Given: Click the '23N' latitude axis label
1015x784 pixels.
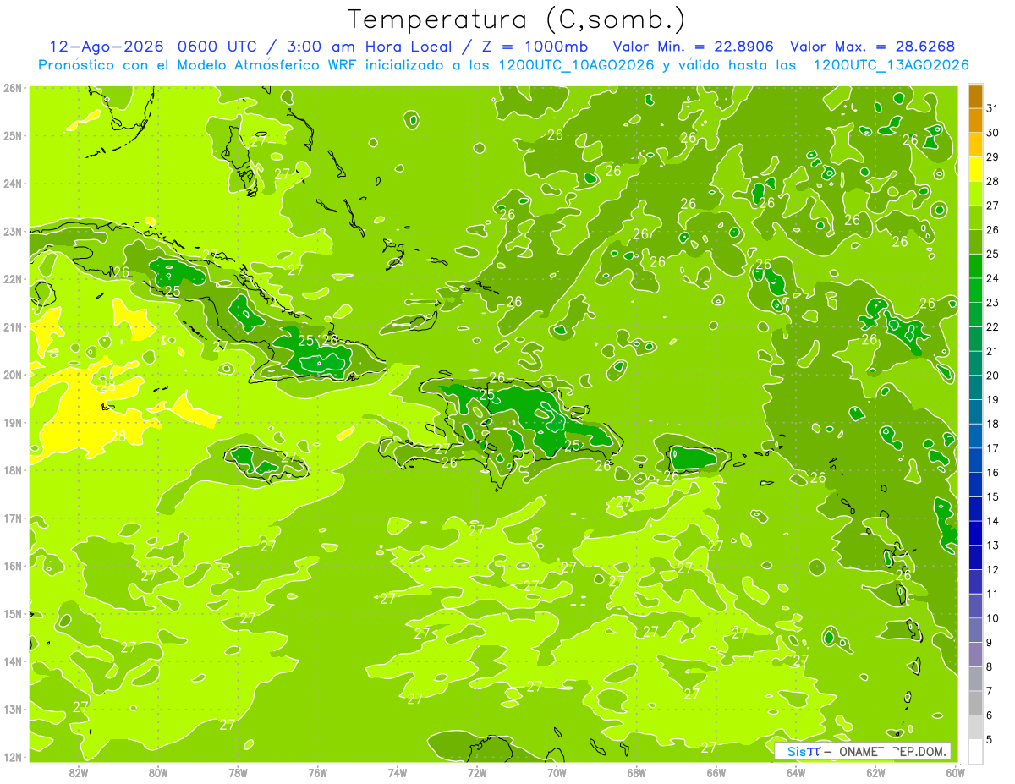Looking at the screenshot, I should [x=12, y=231].
